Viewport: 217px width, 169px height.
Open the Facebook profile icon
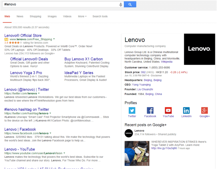150,110
